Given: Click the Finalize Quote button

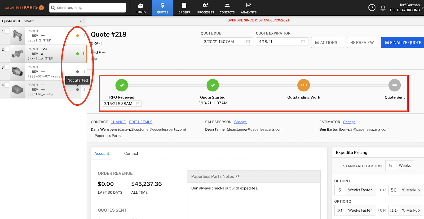Looking at the screenshot, I should coord(403,42).
